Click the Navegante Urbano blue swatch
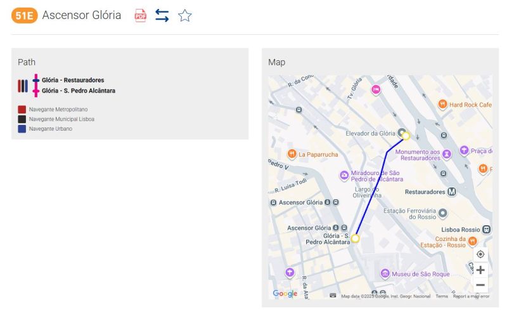 [x=22, y=129]
